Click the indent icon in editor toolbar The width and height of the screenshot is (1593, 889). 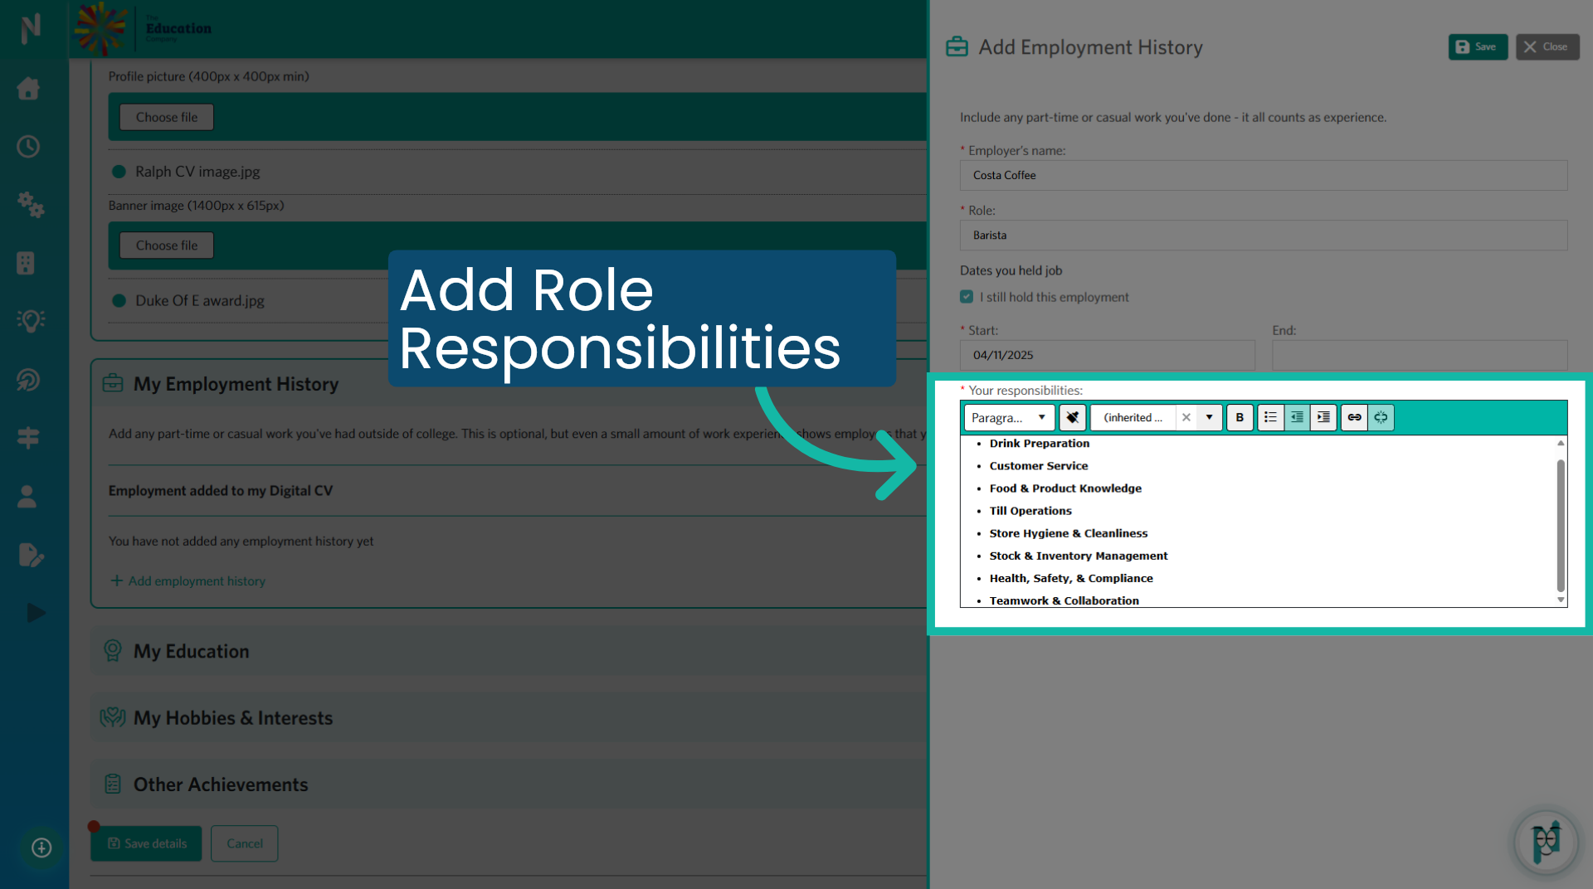tap(1323, 417)
